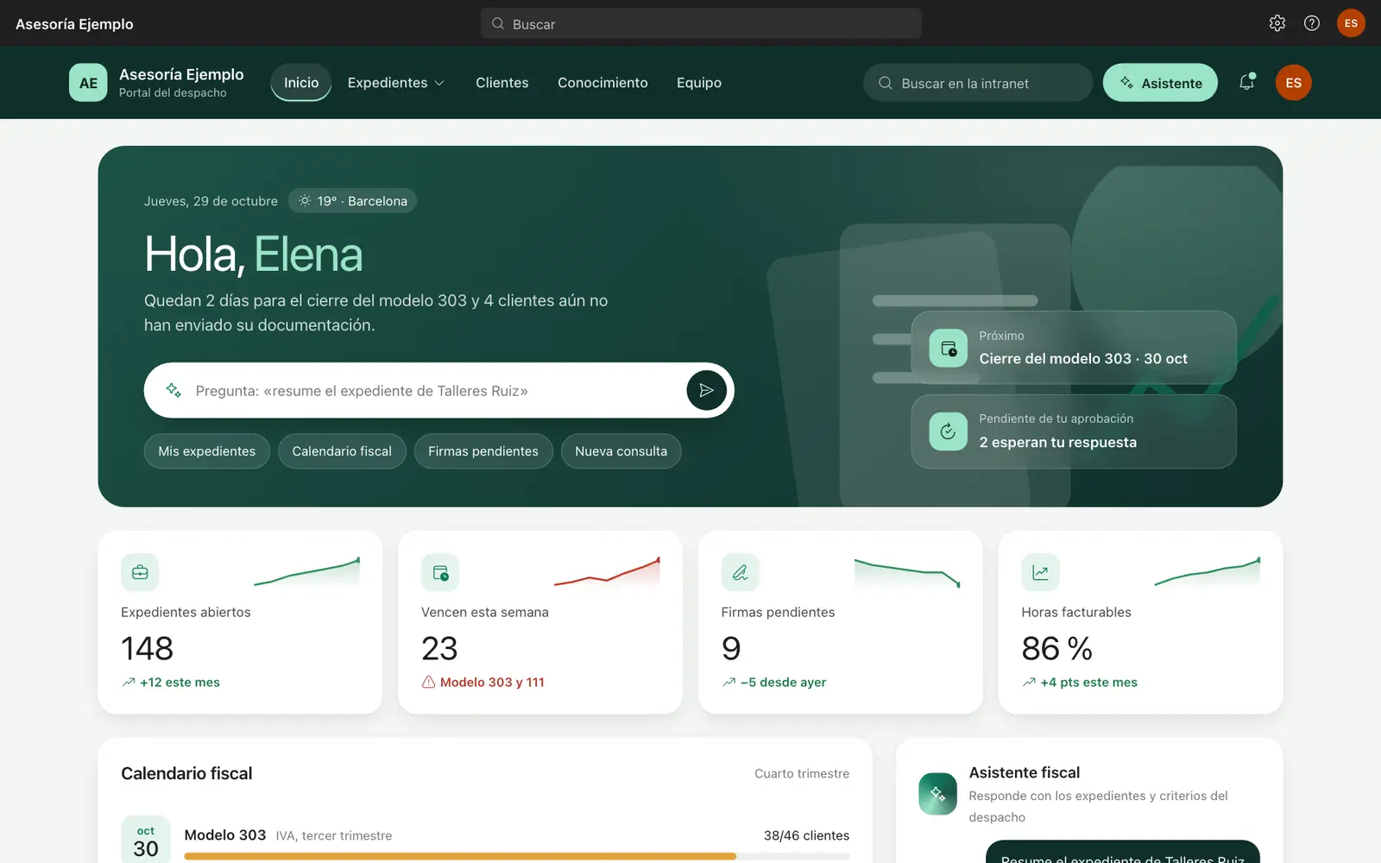1381x863 pixels.
Task: Focus Buscar en la intranet field
Action: click(978, 83)
